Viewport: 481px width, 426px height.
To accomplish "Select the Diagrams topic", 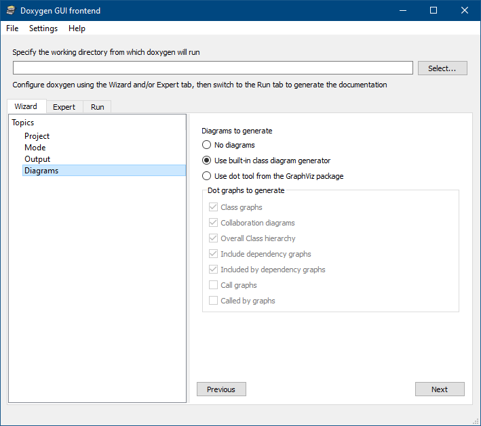I will 41,171.
